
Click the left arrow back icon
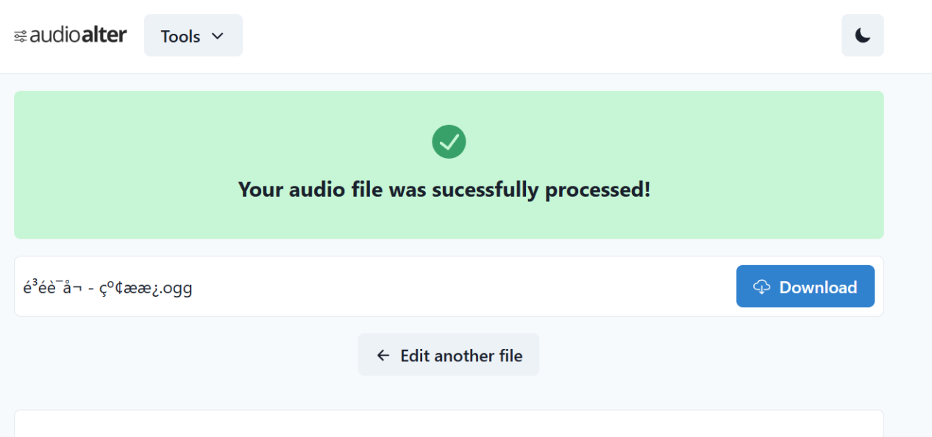click(383, 355)
